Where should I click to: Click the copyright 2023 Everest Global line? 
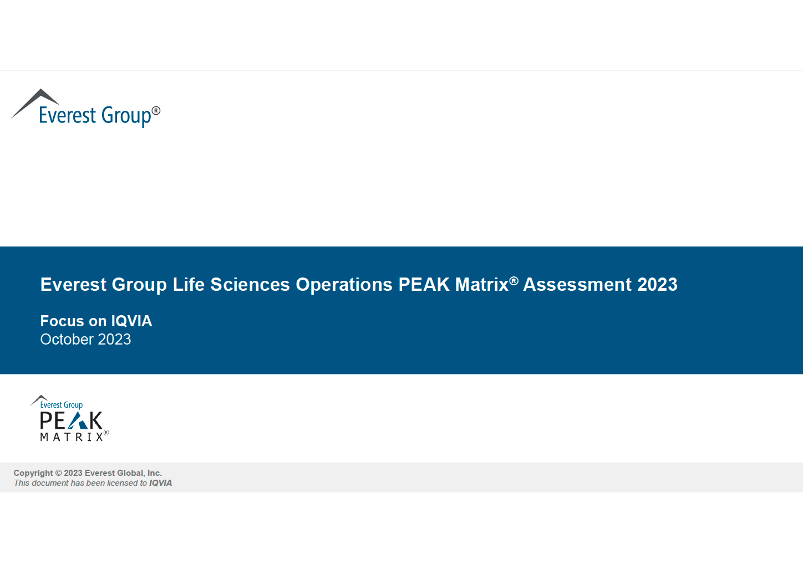click(x=88, y=473)
